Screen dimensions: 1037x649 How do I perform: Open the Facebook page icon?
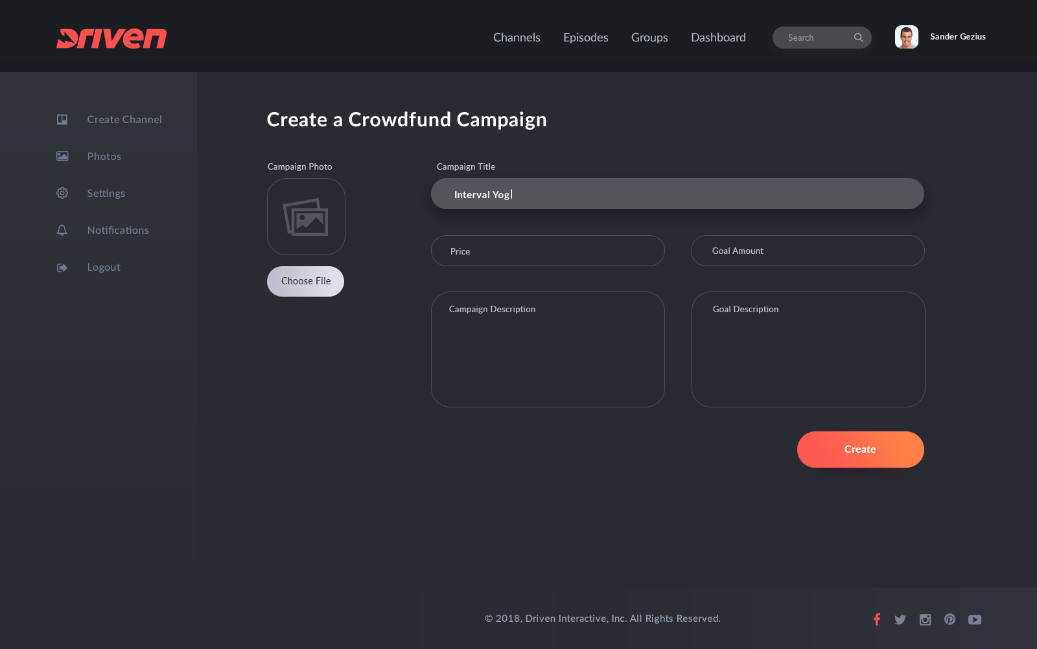click(876, 619)
